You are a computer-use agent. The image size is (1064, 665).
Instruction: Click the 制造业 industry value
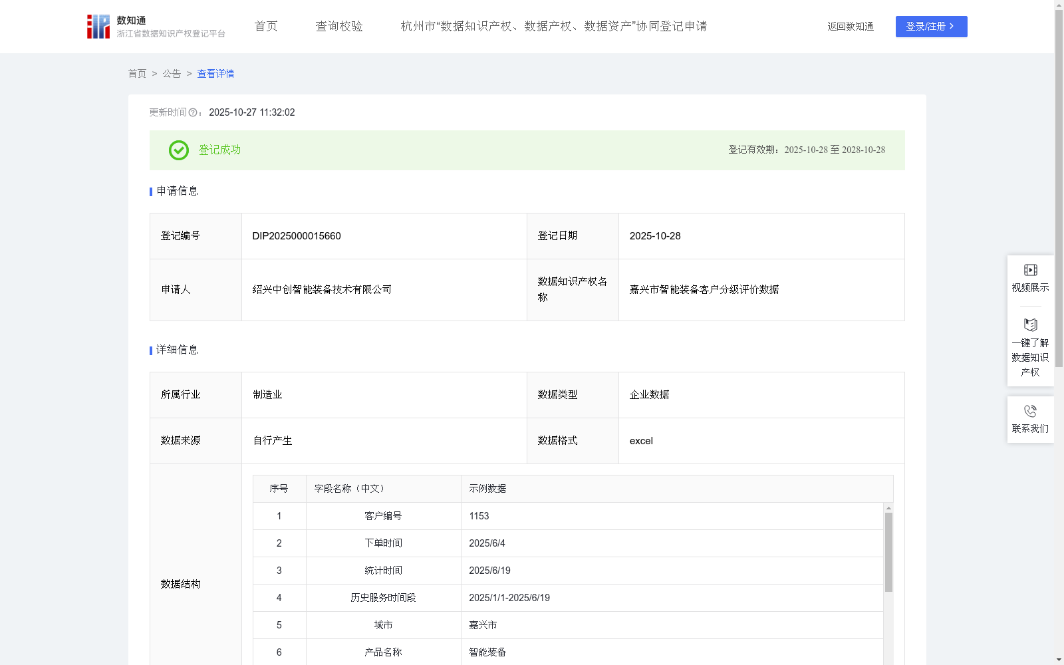tap(267, 395)
